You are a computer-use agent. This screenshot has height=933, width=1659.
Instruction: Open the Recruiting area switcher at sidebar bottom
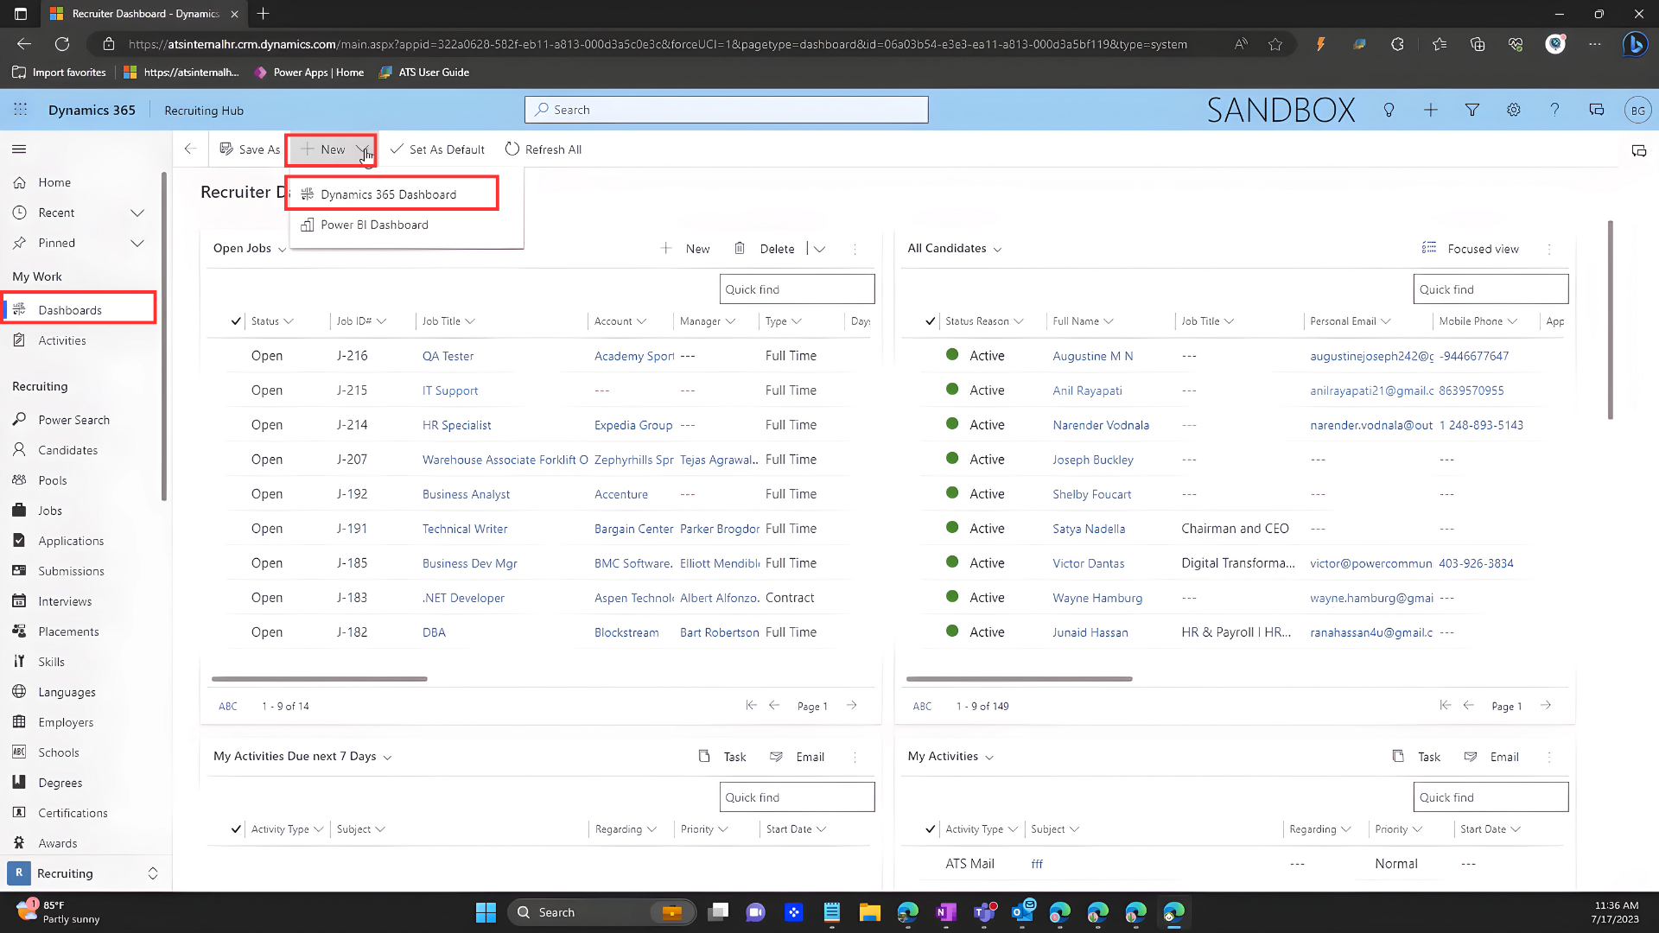(84, 873)
